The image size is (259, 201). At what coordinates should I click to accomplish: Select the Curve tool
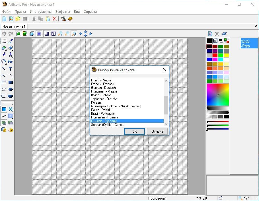4,76
